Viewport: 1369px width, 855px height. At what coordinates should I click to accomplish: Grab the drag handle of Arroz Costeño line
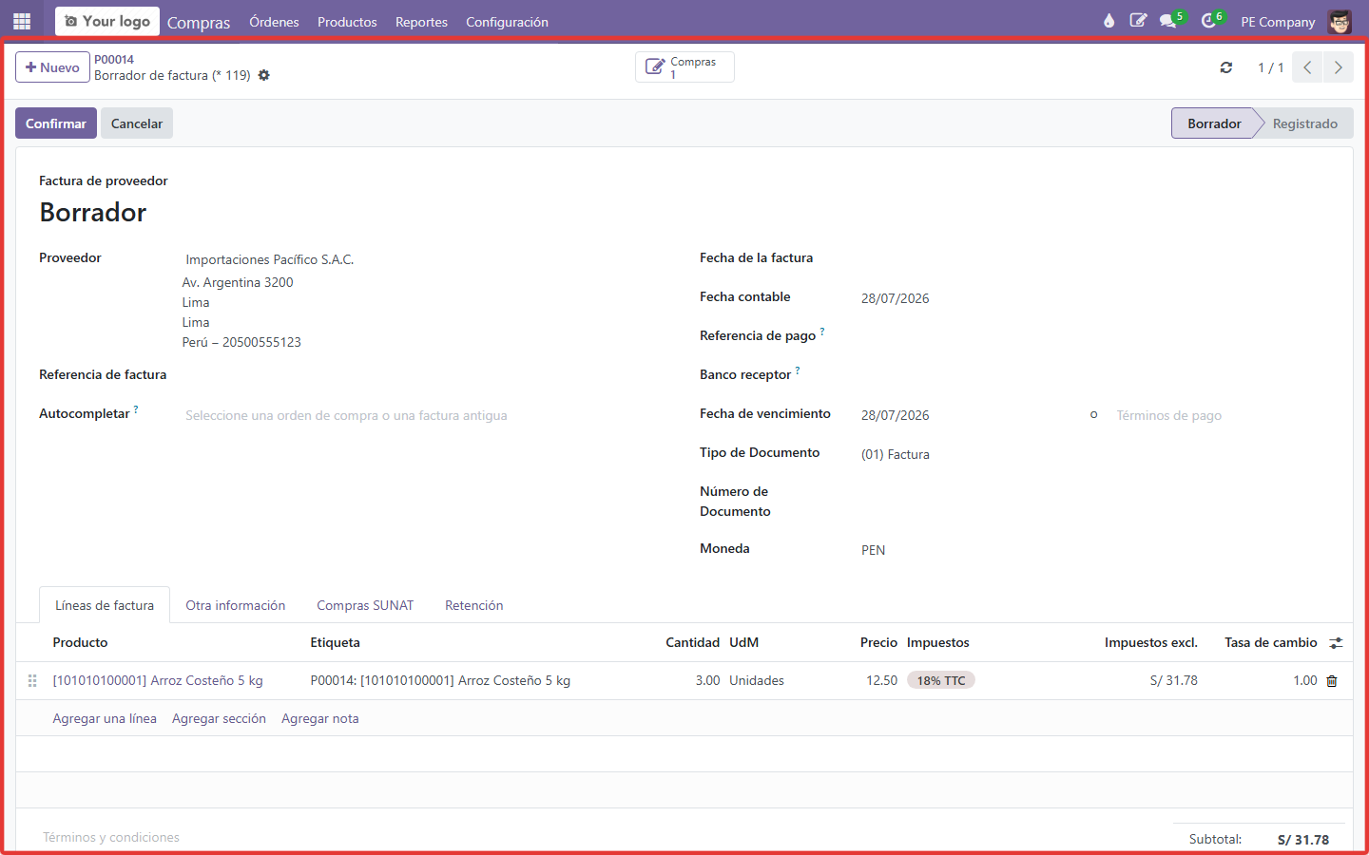tap(32, 681)
